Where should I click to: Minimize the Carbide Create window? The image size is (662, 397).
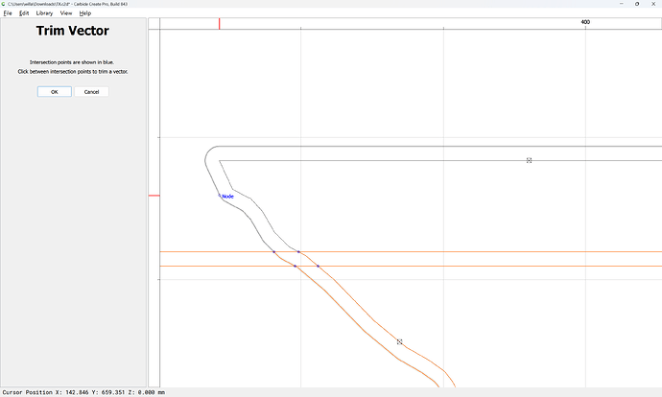click(x=621, y=4)
